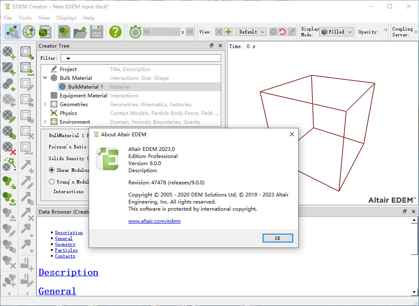
Task: Open a simulation file via folder icon
Action: click(80, 32)
